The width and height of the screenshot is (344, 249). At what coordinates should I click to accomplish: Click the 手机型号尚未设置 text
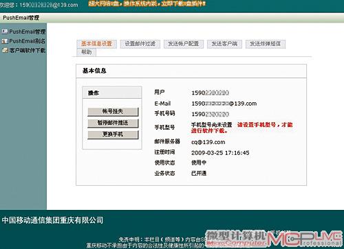pos(212,125)
